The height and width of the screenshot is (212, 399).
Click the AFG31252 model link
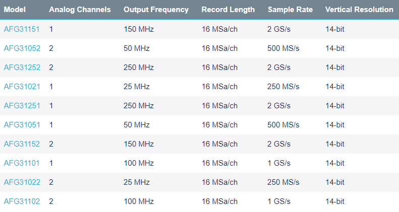pyautogui.click(x=22, y=67)
